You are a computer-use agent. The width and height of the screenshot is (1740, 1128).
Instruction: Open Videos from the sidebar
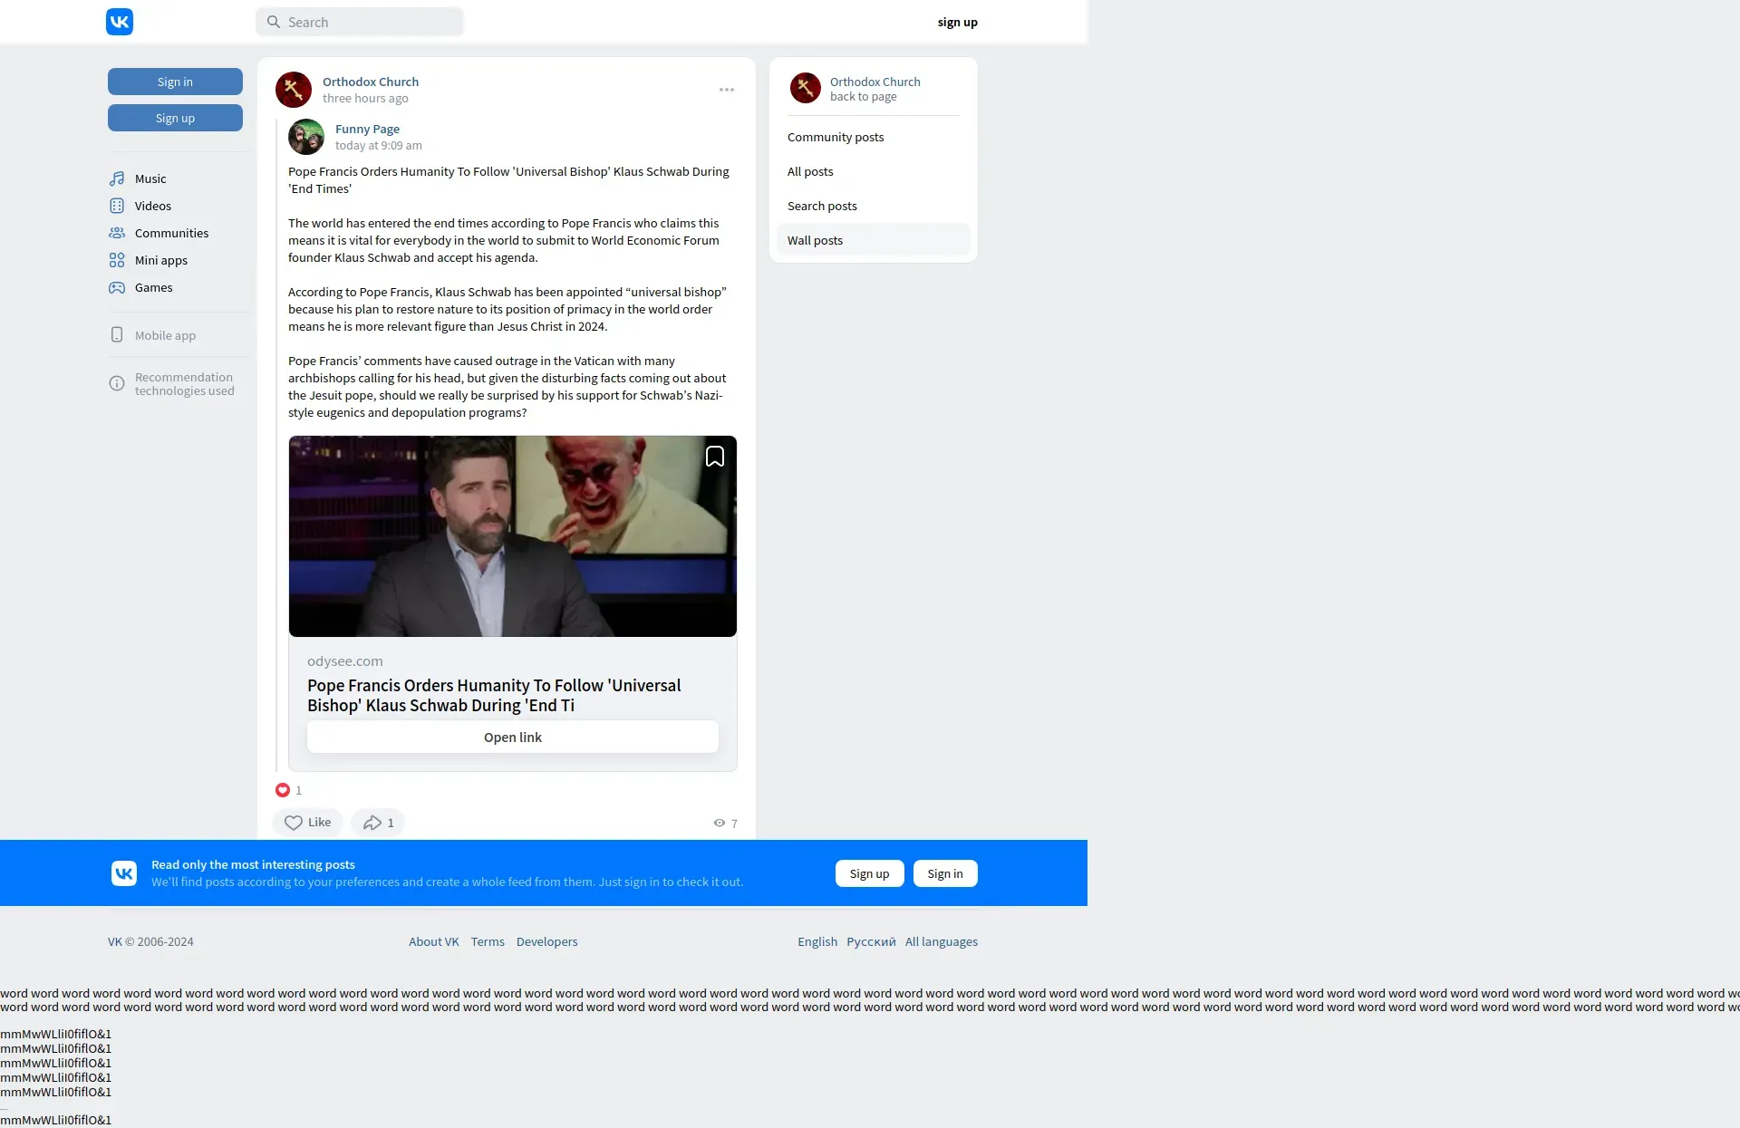point(152,206)
